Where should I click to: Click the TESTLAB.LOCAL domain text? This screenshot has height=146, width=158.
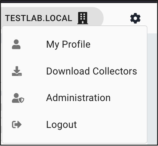tap(38, 18)
